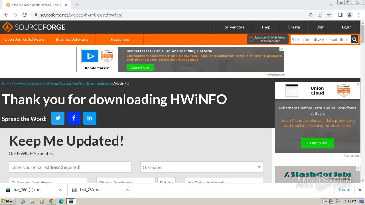Open the Create menu

[x=294, y=27]
